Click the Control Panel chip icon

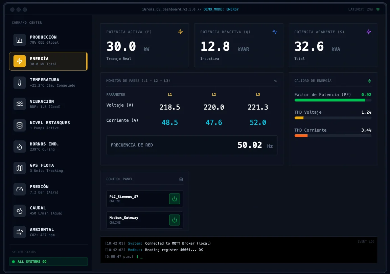(181, 179)
